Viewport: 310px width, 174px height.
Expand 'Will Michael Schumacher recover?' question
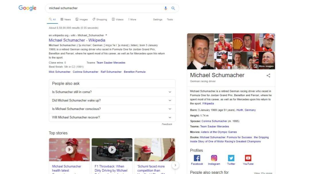(x=112, y=117)
